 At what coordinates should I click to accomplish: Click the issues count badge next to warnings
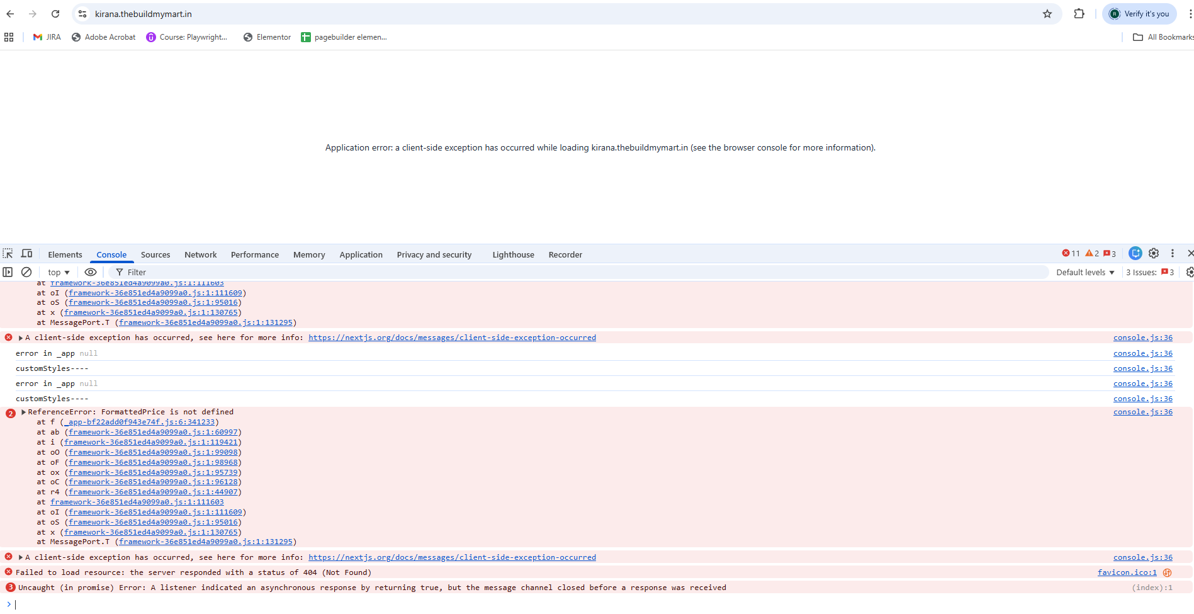(1110, 254)
